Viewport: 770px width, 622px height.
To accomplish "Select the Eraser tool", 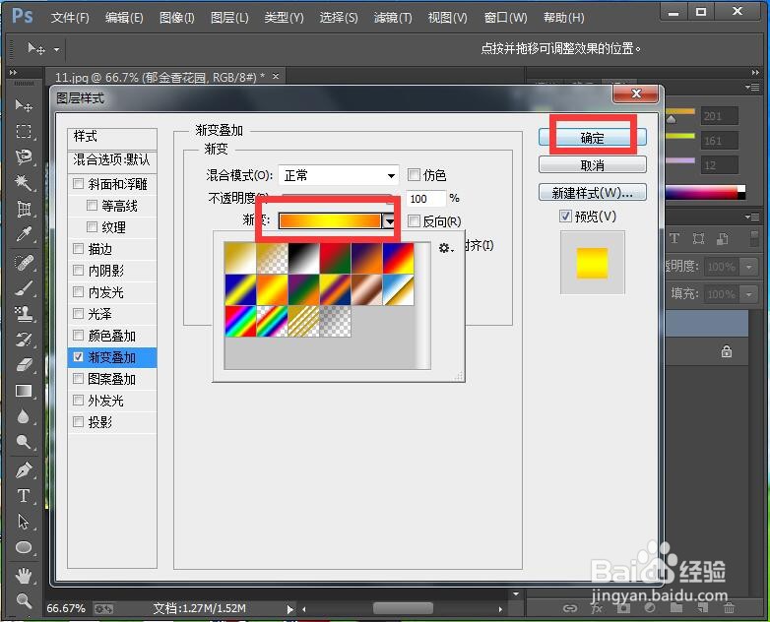I will pyautogui.click(x=23, y=365).
